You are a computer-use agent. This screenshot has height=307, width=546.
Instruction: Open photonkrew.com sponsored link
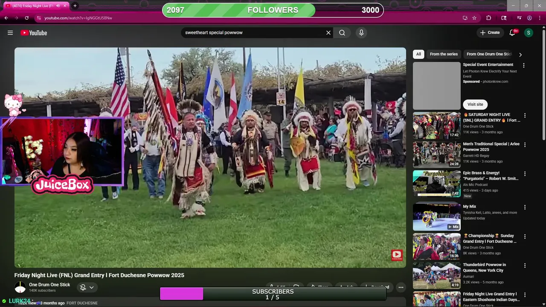(x=495, y=81)
